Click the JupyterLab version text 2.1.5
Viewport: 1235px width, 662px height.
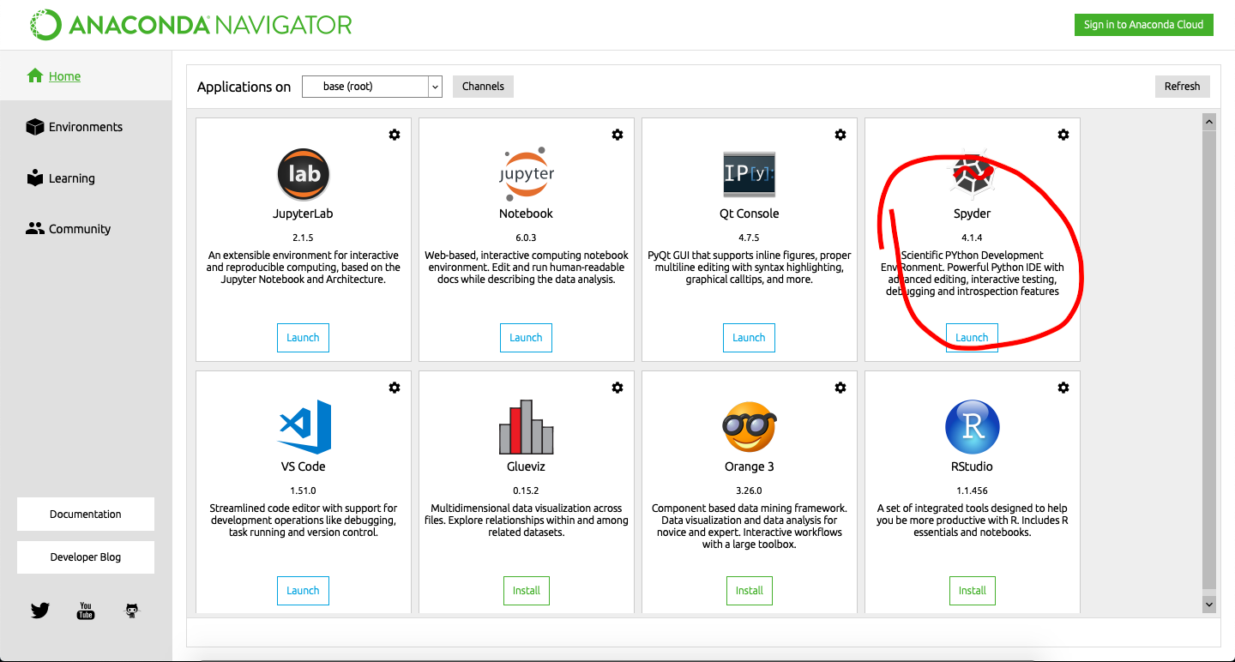click(x=303, y=238)
